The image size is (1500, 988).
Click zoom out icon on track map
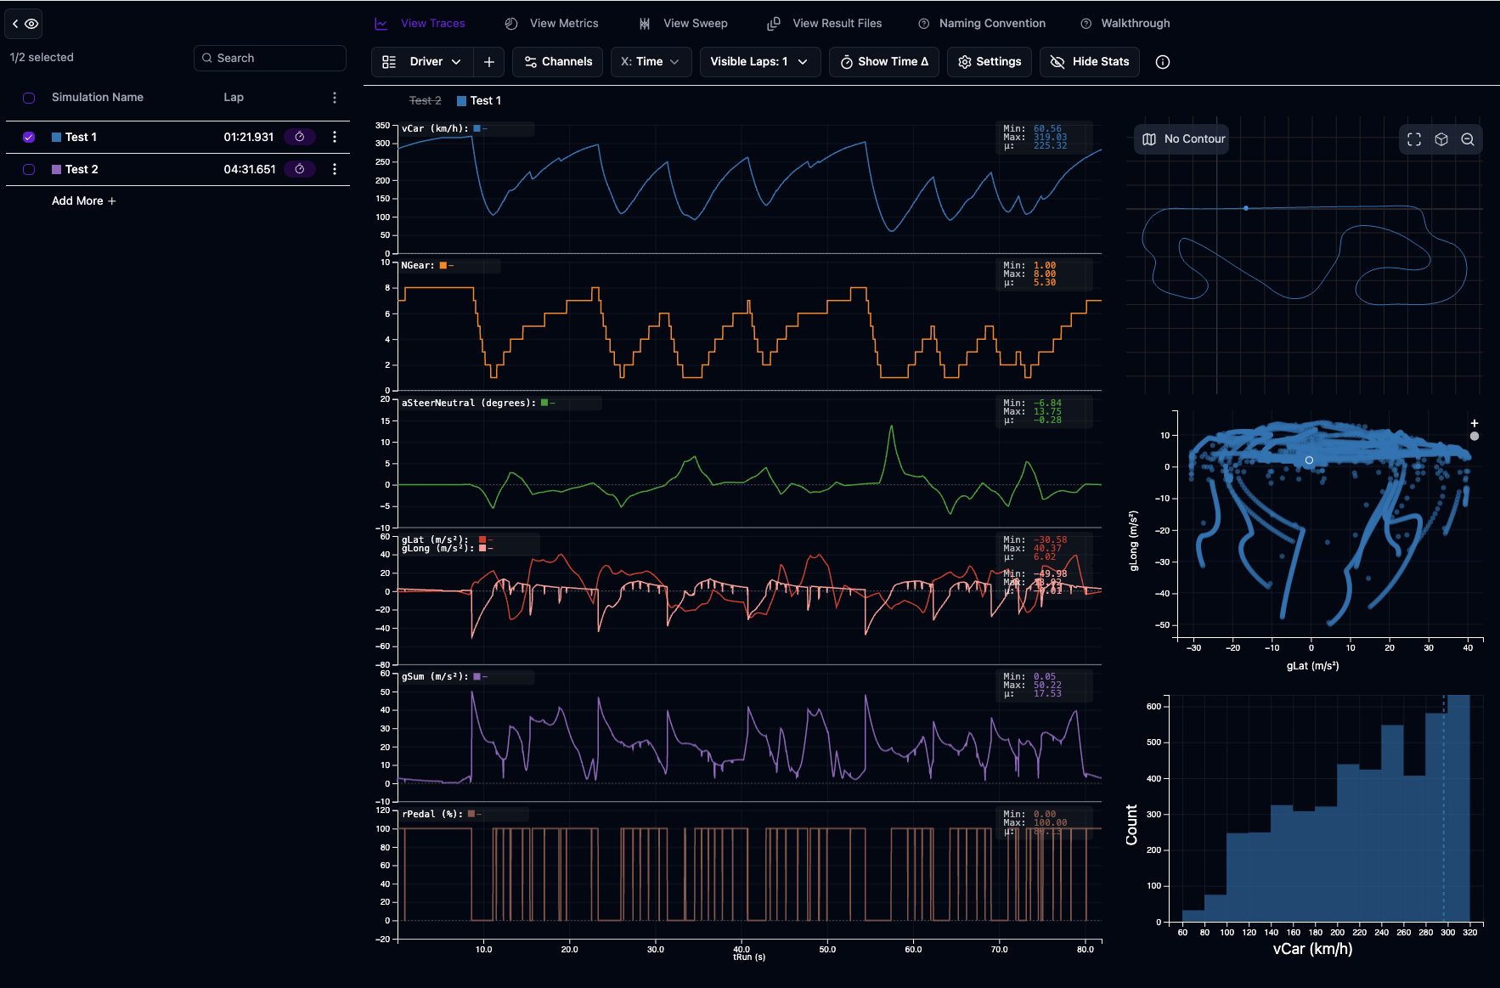pyautogui.click(x=1468, y=139)
